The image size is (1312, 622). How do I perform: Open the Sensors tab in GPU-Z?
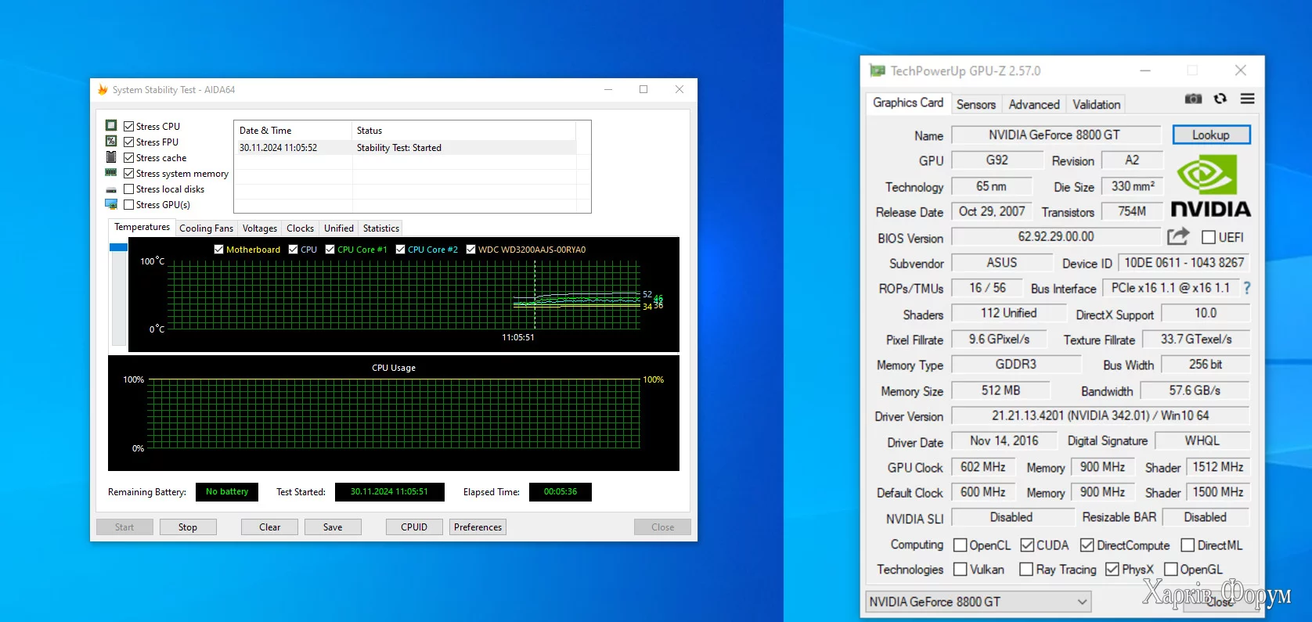[975, 105]
